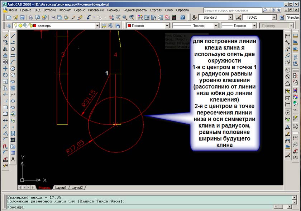This screenshot has height=211, width=301.
Task: Open the Help question-mark icon
Action: [183, 17]
